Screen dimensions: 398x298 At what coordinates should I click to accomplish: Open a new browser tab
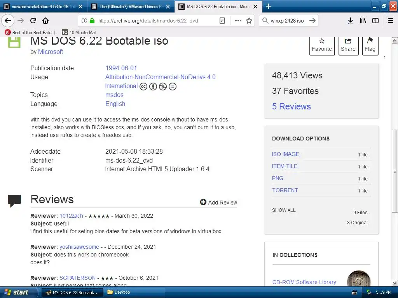pos(269,6)
